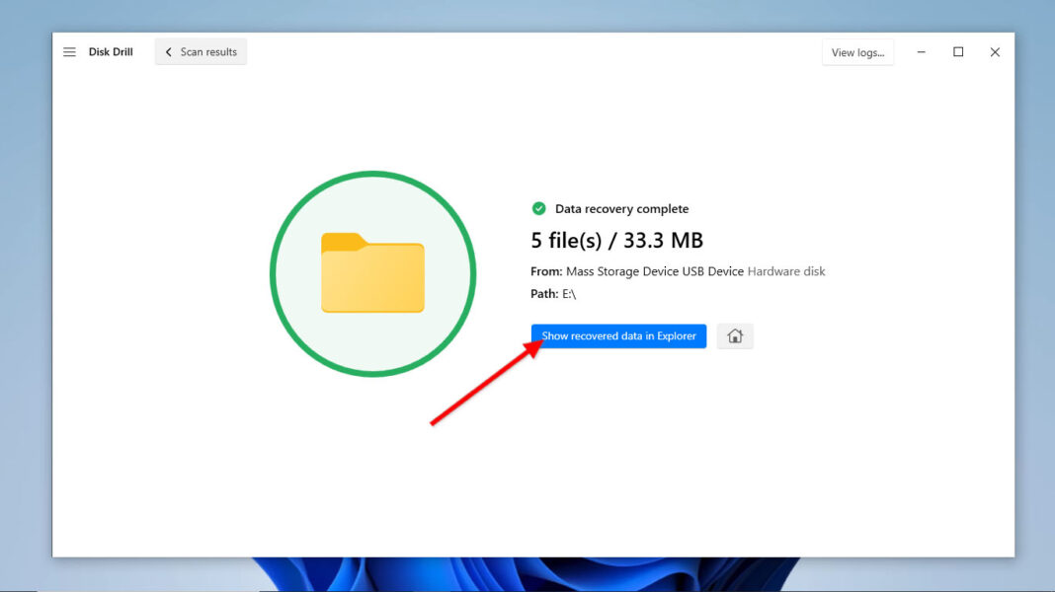Click the yellow folder recovery illustration
Screen dimensions: 1055x592
click(372, 271)
